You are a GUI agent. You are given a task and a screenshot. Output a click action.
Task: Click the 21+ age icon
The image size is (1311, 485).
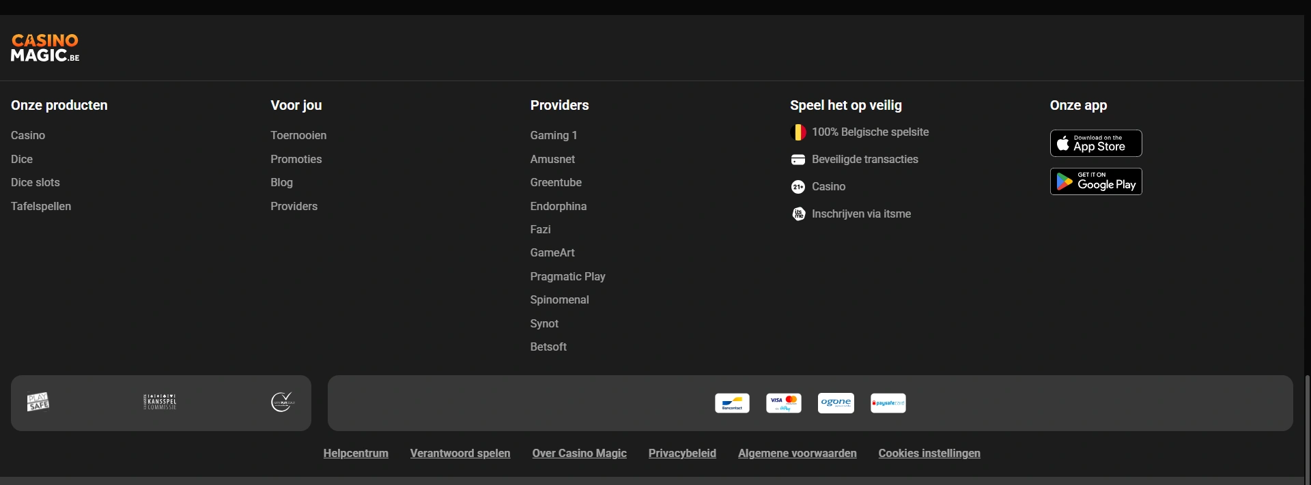(x=798, y=187)
